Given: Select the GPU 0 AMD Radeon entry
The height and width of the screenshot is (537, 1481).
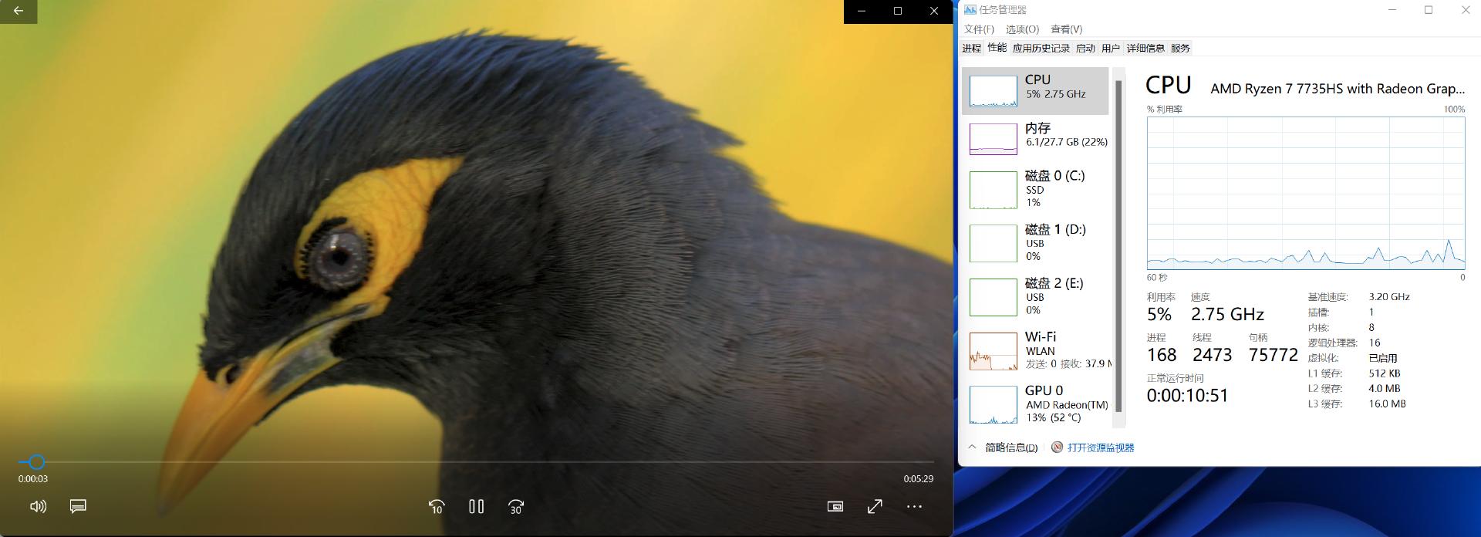Looking at the screenshot, I should [1035, 404].
